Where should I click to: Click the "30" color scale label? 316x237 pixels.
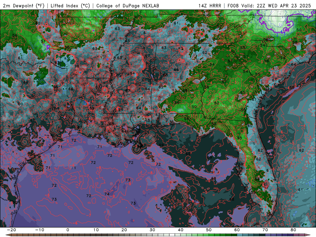tap(152, 230)
